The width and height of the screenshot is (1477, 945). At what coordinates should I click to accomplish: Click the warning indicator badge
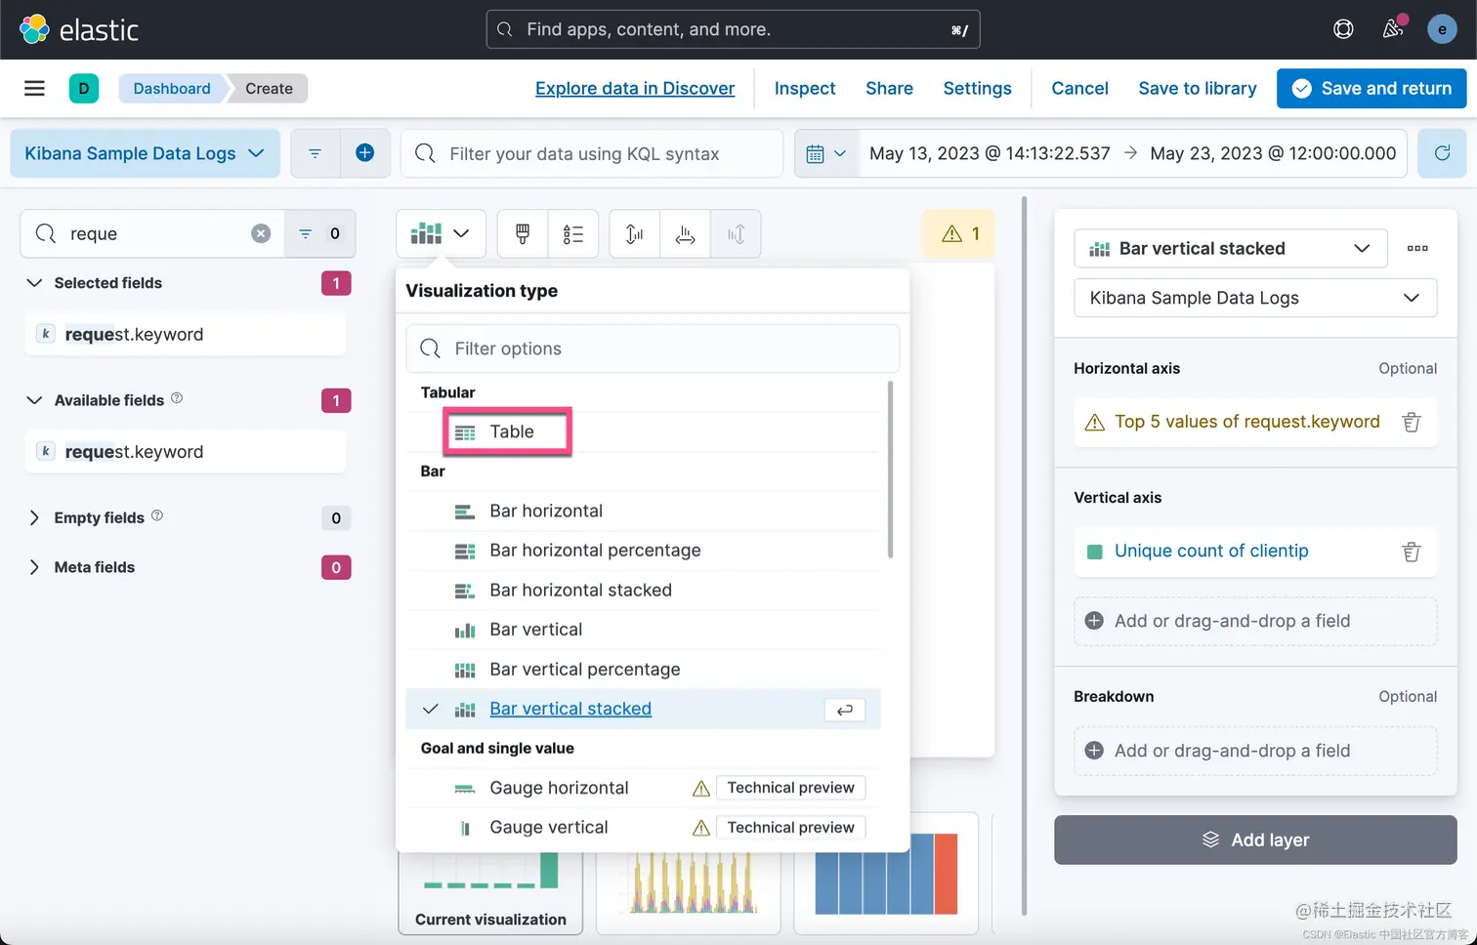coord(959,233)
